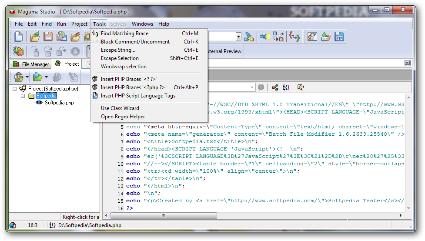Click the find flashlight icon
This screenshot has width=425, height=241.
(264, 37)
